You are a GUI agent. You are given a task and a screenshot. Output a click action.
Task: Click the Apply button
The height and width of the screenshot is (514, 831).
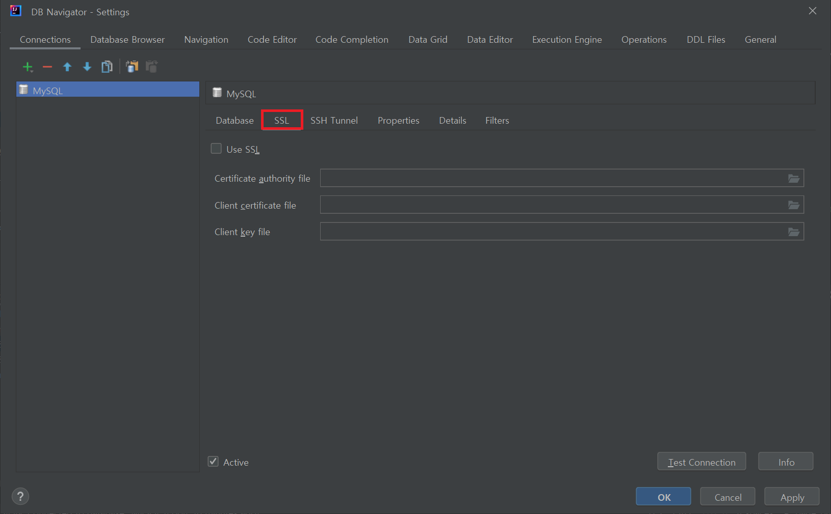(792, 497)
